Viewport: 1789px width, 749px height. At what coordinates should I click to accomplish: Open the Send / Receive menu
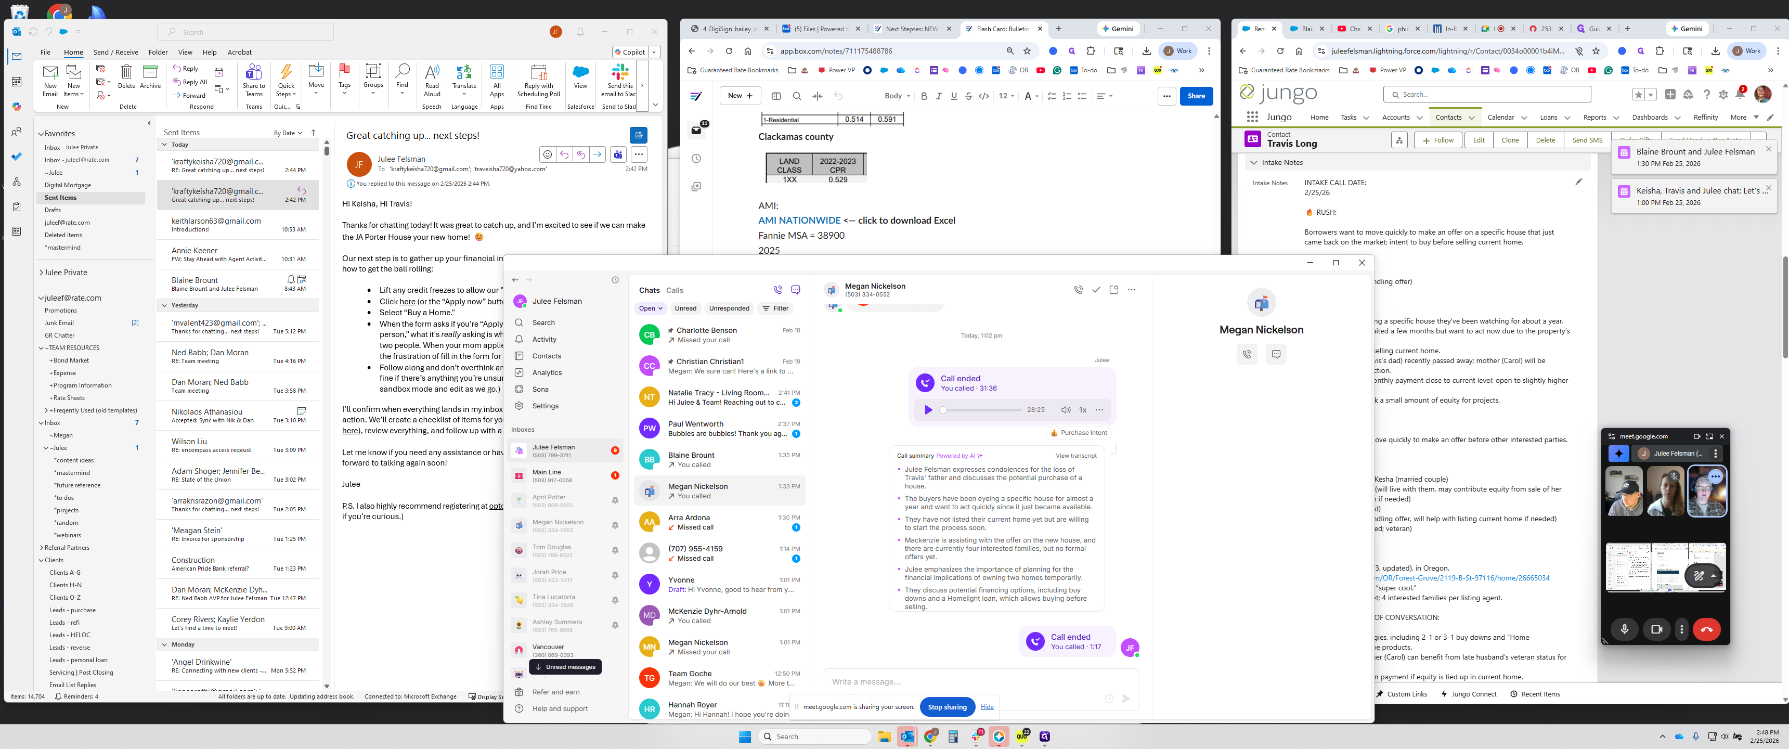[115, 52]
